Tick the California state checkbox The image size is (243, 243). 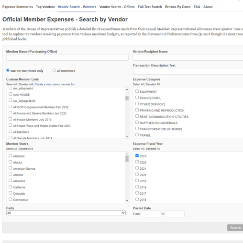tap(11, 187)
